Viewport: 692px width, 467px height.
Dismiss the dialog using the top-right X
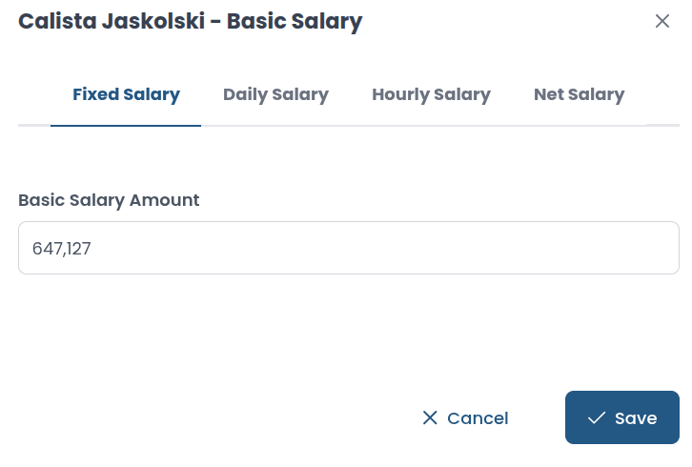pyautogui.click(x=662, y=21)
